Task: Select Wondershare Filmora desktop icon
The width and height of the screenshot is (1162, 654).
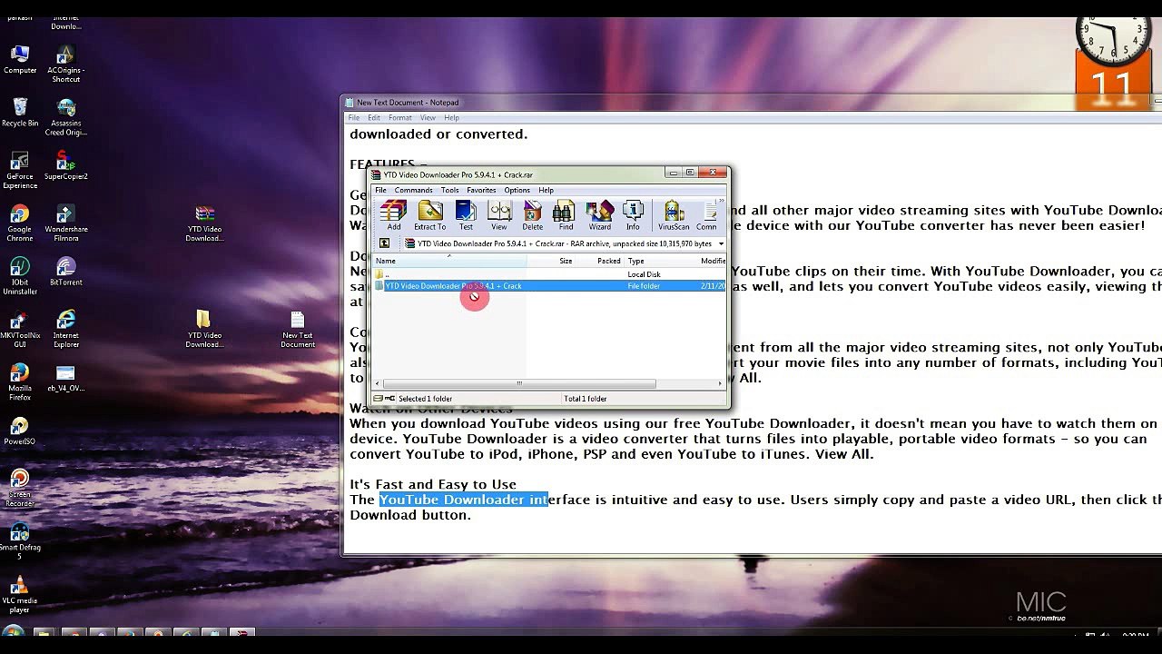Action: [x=65, y=223]
